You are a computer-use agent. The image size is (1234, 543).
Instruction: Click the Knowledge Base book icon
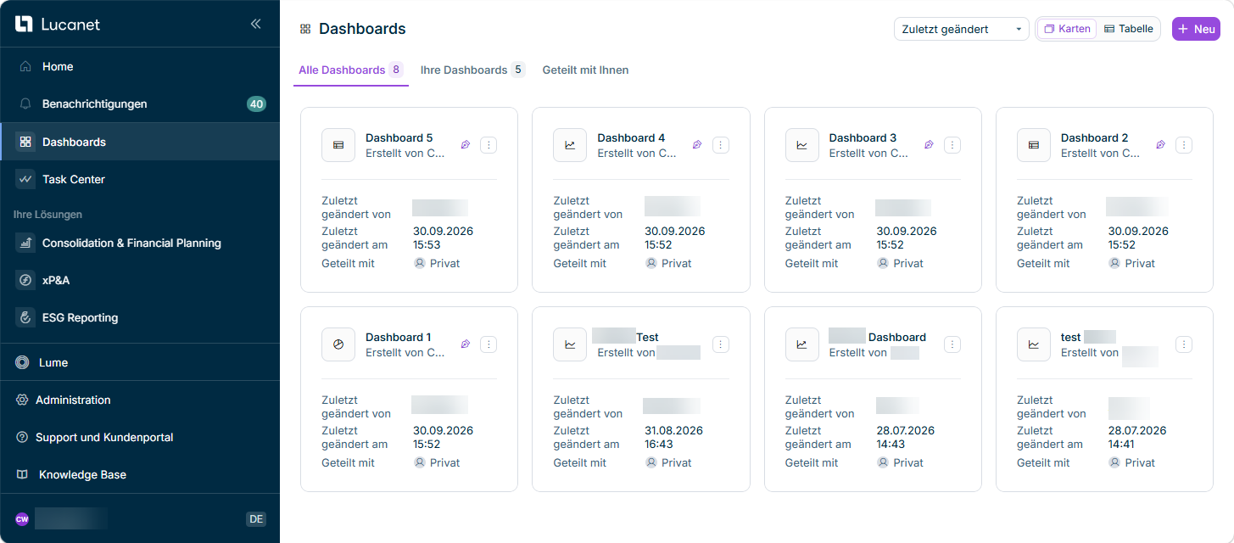tap(22, 474)
